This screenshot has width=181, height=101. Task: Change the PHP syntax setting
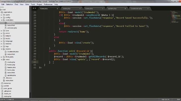point(178,99)
